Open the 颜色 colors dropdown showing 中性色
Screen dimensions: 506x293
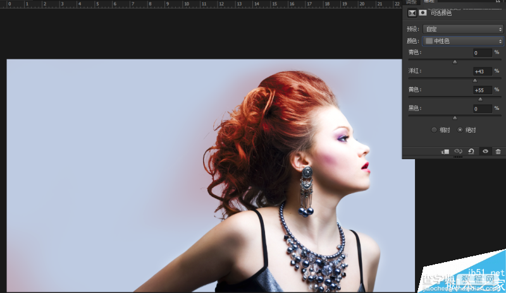(x=463, y=41)
